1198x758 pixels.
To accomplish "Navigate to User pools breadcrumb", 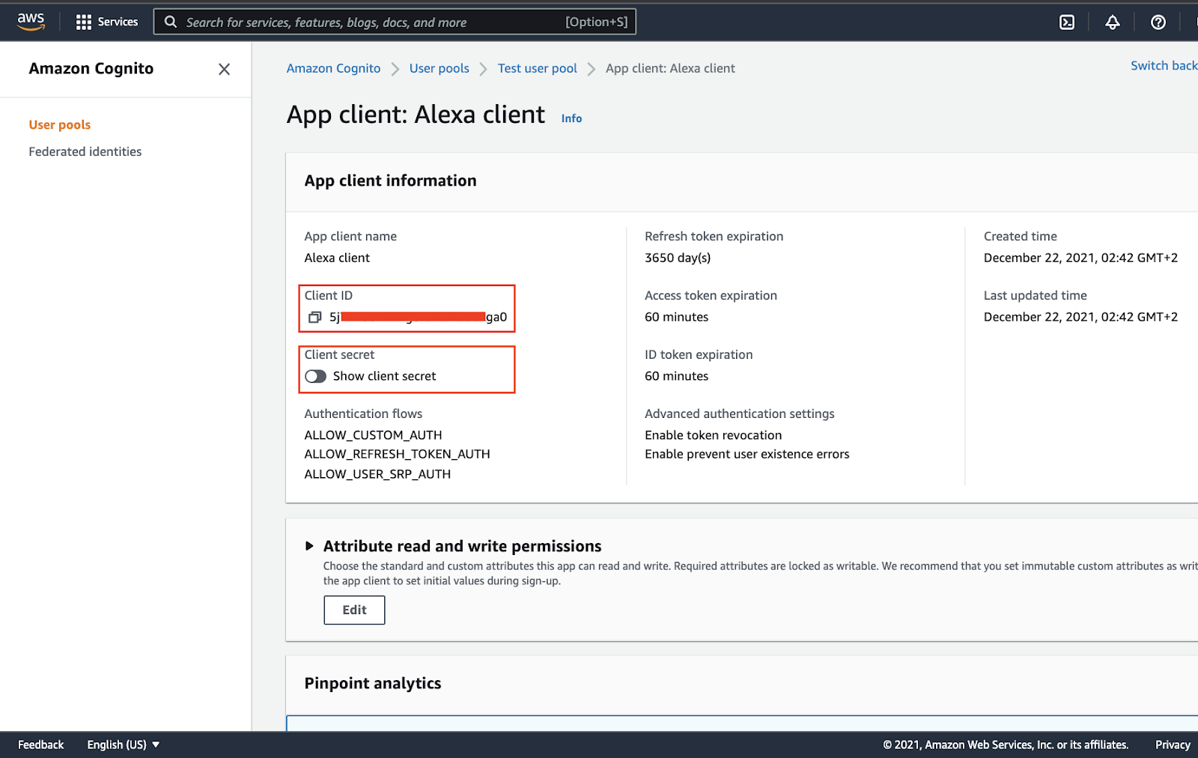I will pyautogui.click(x=439, y=68).
